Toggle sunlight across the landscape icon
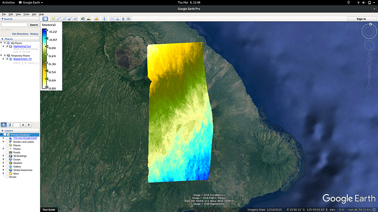Viewport: 378px width, 212px height. pyautogui.click(x=89, y=19)
